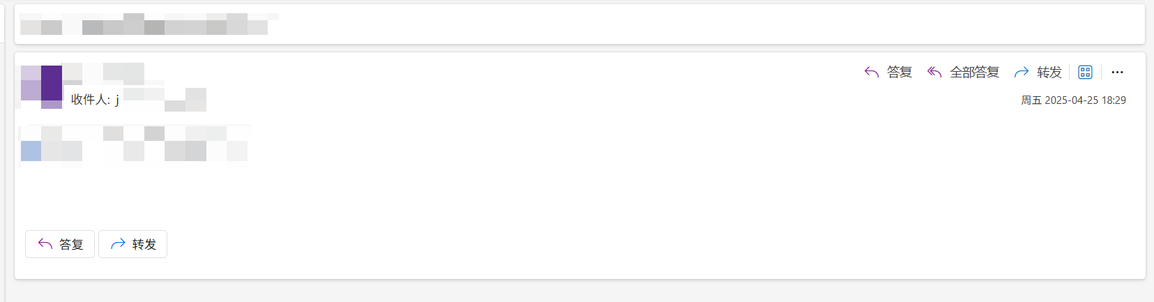Viewport: 1154px width, 302px height.
Task: Click the arrow icon inside bottom 答复 button
Action: click(45, 243)
